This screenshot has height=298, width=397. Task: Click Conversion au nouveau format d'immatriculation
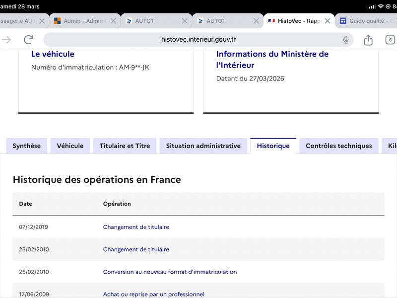(x=170, y=272)
